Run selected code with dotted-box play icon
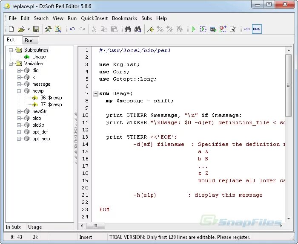The width and height of the screenshot is (298, 244). (x=203, y=29)
